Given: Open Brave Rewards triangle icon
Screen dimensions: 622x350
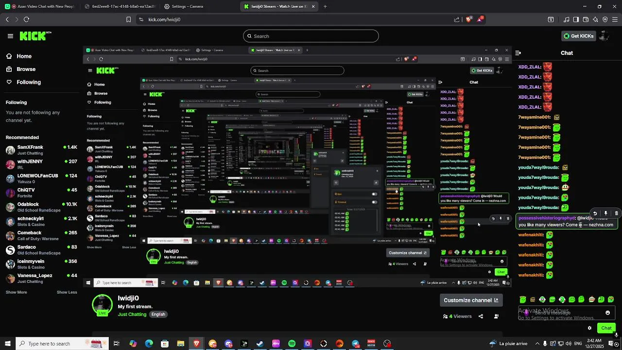Looking at the screenshot, I should click(481, 19).
